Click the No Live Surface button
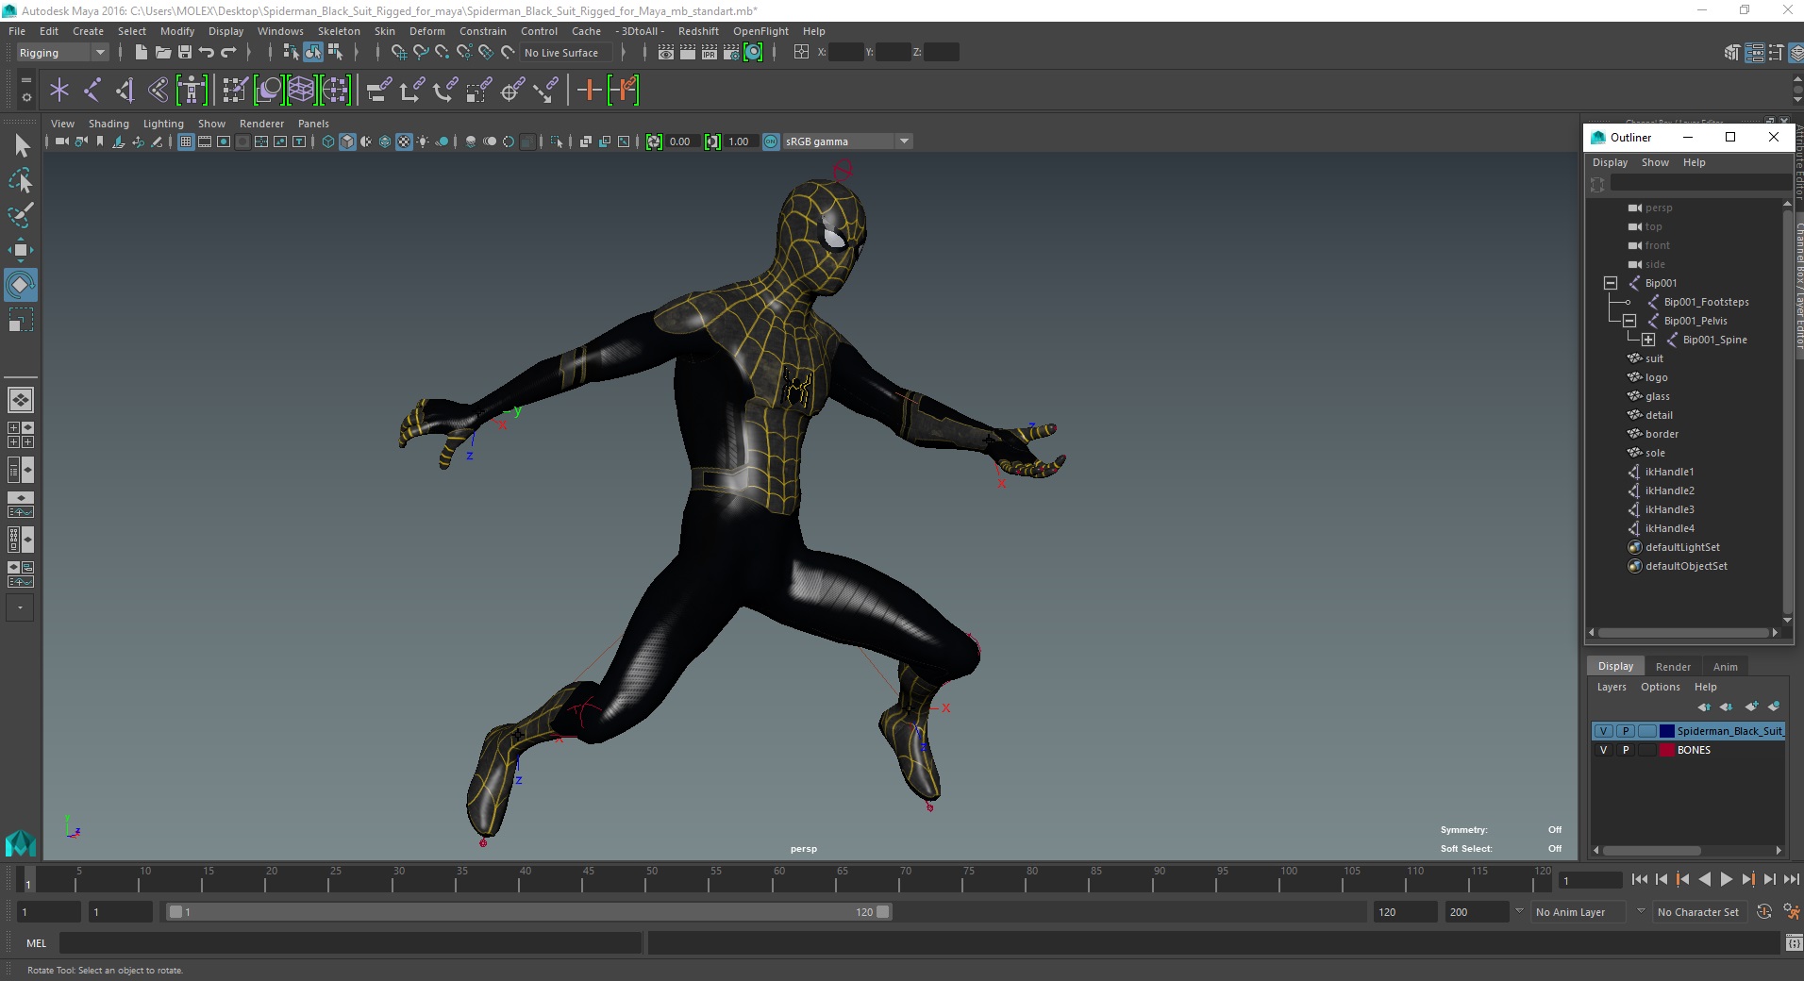The image size is (1804, 981). [x=561, y=53]
